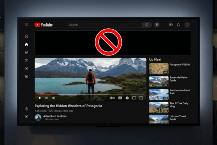Open the Southern Ice Field Trek thumbnail
Screen dimensions: 217x145
(159, 95)
